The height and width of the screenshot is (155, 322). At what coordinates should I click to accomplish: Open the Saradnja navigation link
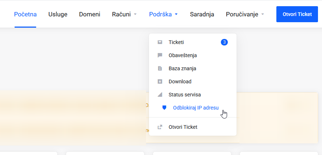coord(202,14)
